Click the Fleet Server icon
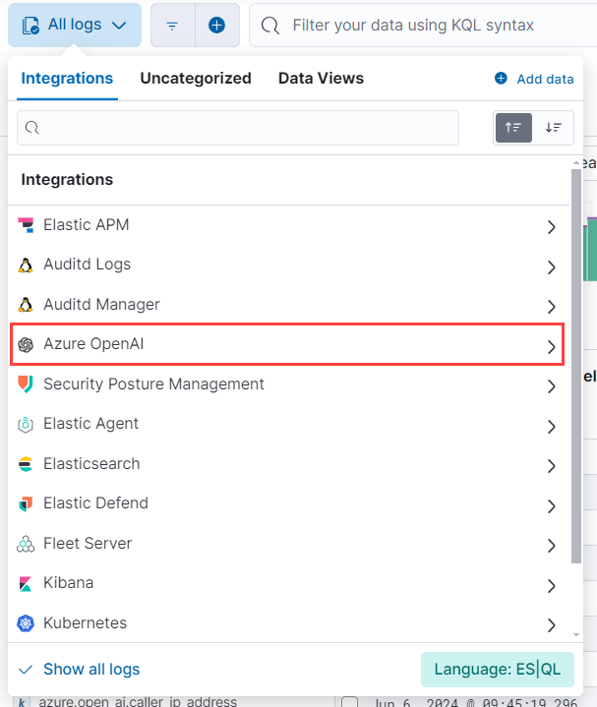The height and width of the screenshot is (707, 597). tap(26, 544)
